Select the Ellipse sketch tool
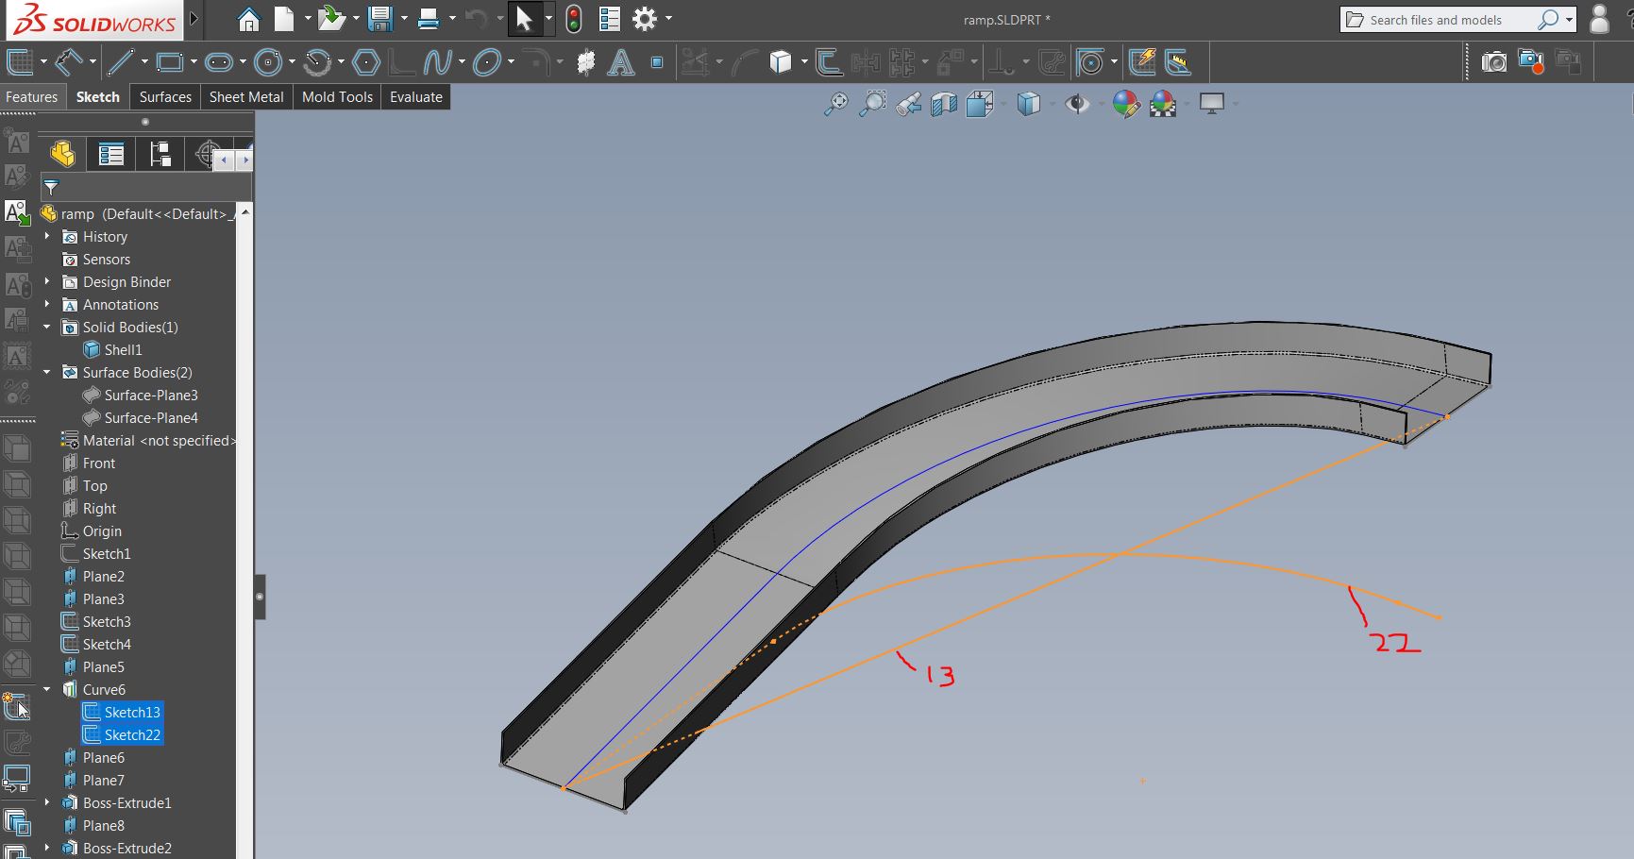The image size is (1634, 859). pyautogui.click(x=487, y=63)
